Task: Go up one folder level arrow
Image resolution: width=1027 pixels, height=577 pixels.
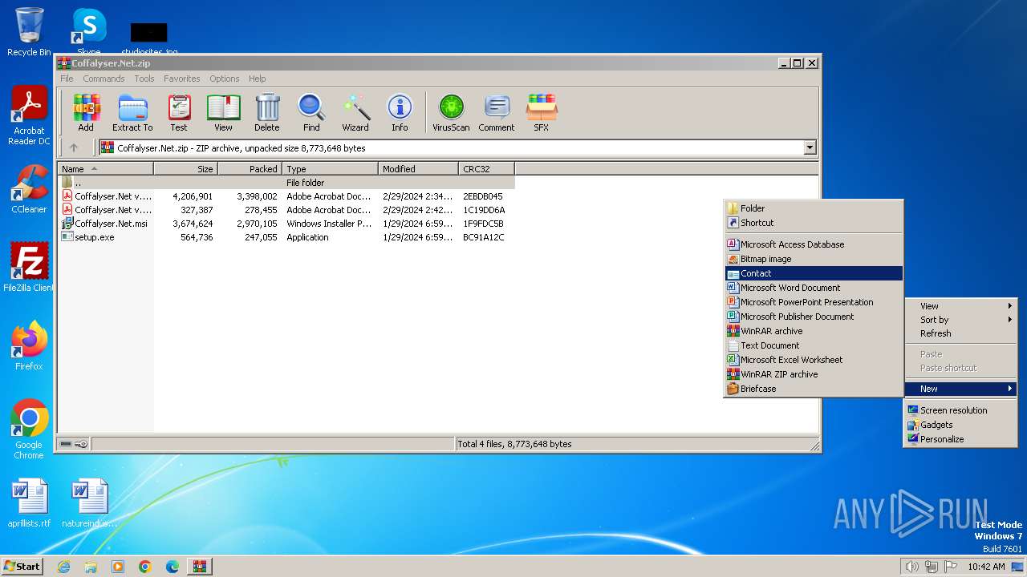Action: click(x=74, y=147)
